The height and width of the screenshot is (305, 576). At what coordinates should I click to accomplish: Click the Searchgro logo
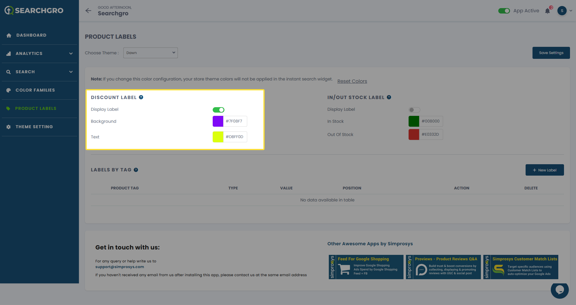34,11
